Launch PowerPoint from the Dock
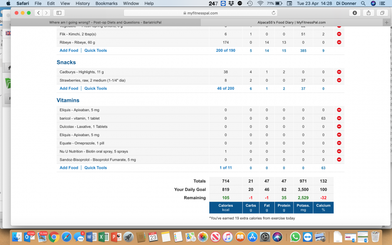 click(116, 237)
